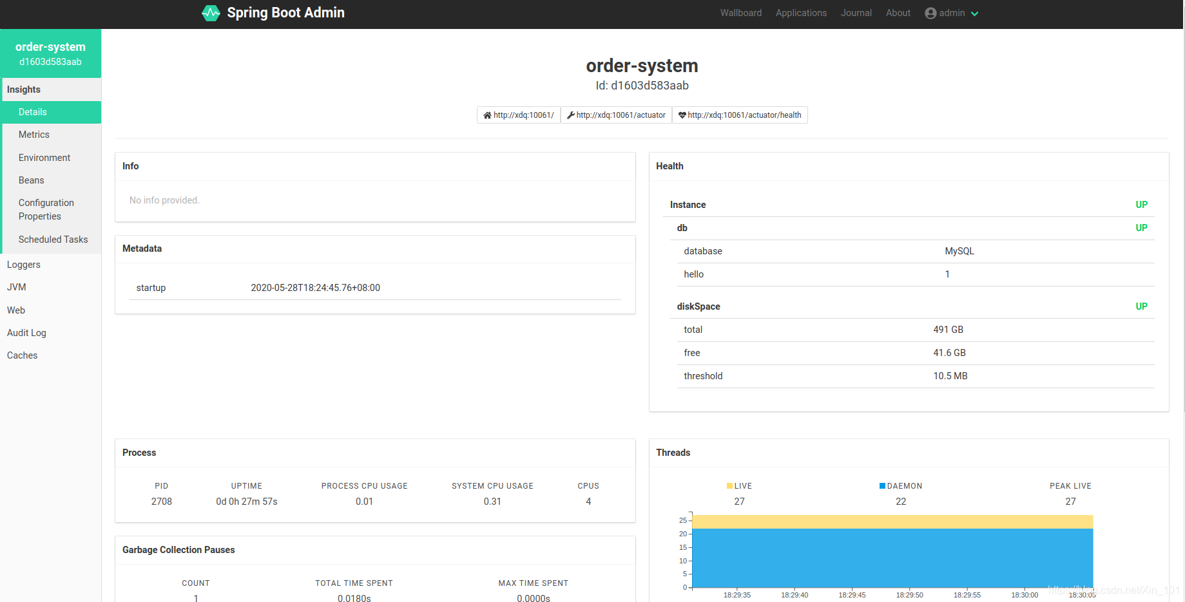The image size is (1185, 602).
Task: Click the startup timestamp value
Action: (316, 288)
